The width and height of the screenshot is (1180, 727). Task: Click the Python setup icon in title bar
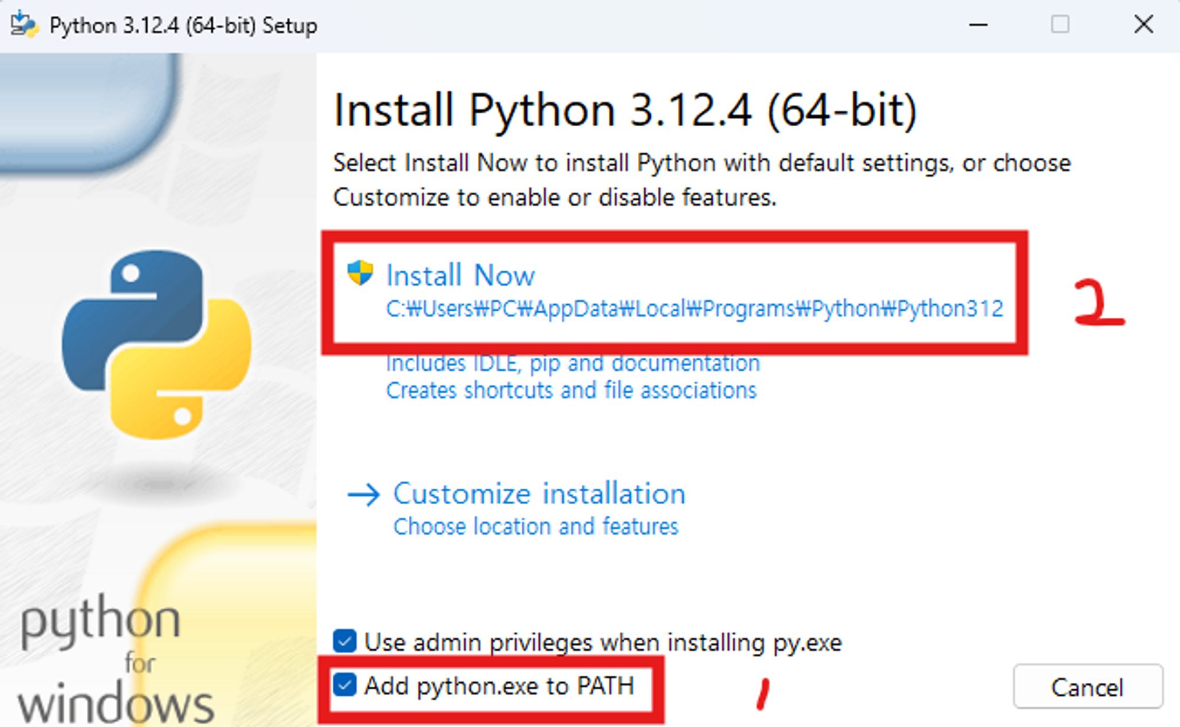click(x=24, y=25)
